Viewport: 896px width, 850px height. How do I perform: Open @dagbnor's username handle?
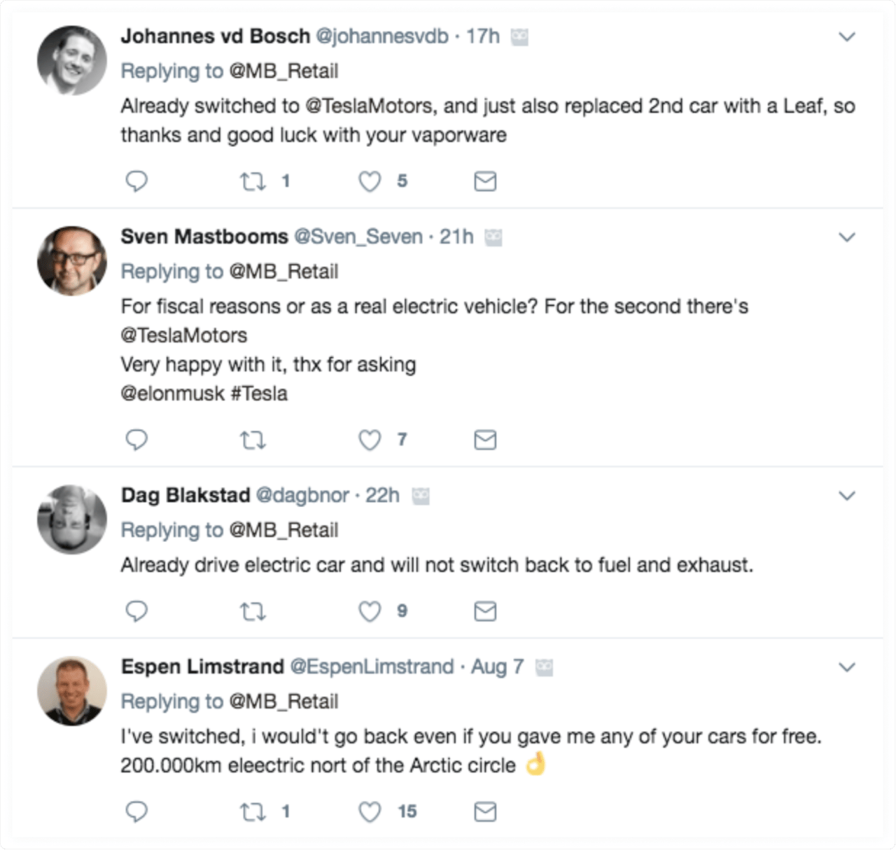coord(303,495)
